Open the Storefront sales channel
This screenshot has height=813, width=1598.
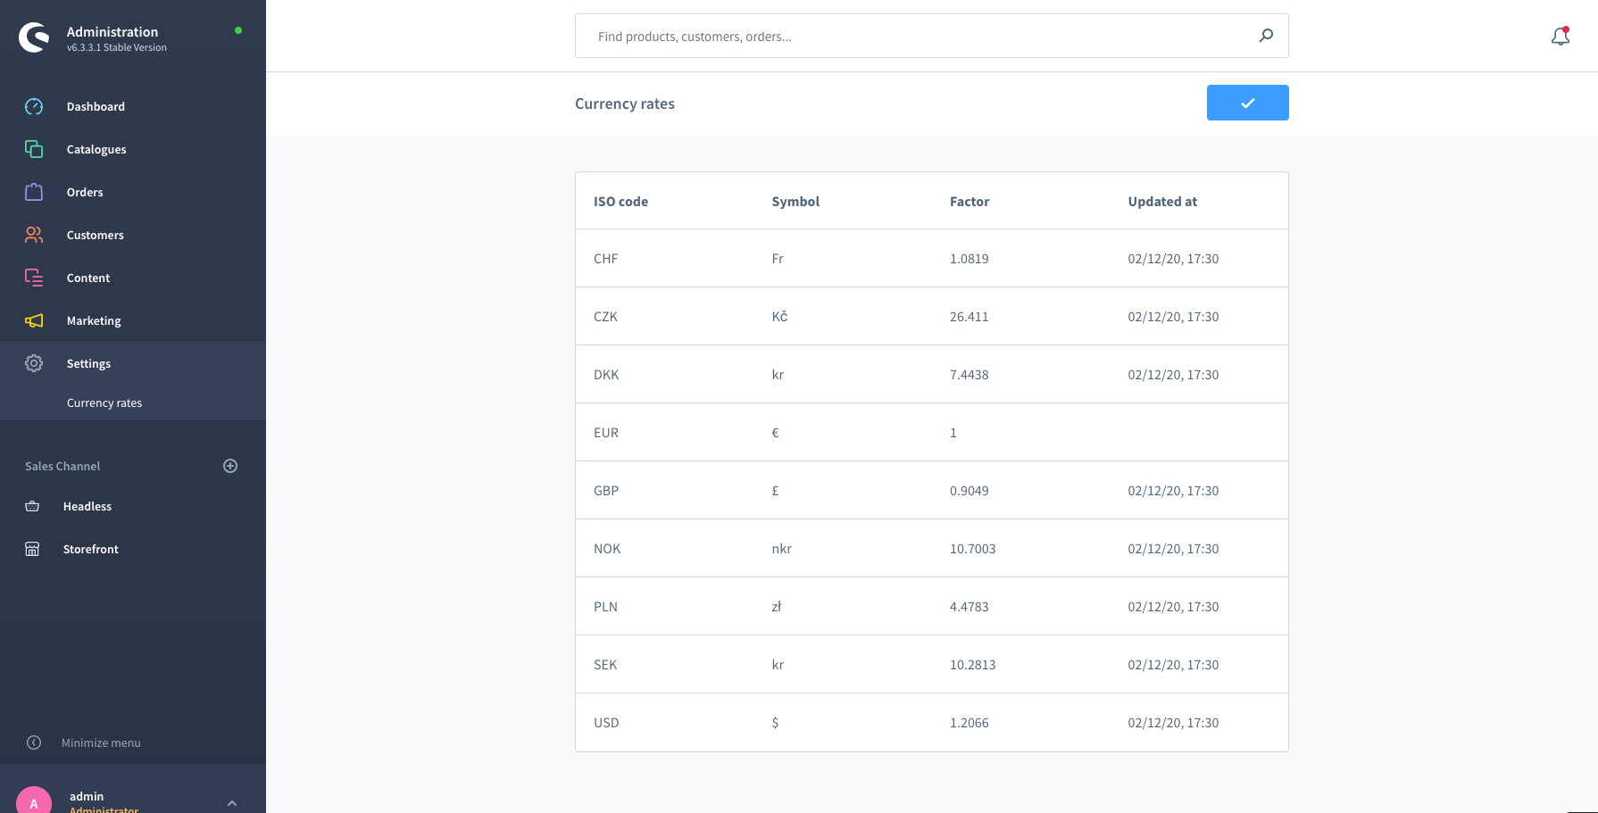[90, 549]
